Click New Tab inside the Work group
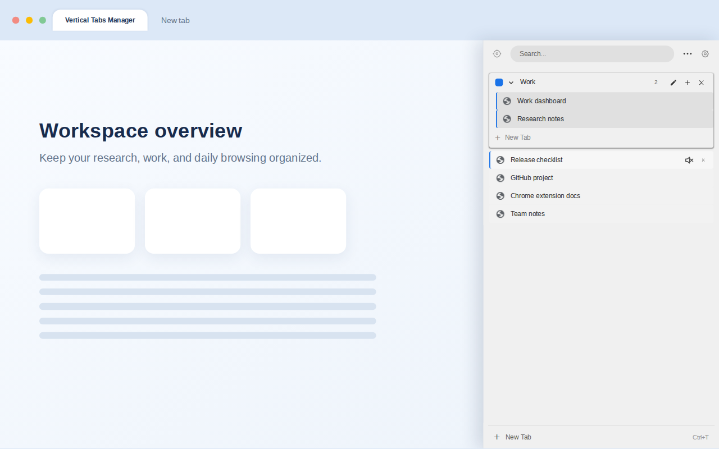 (x=601, y=138)
